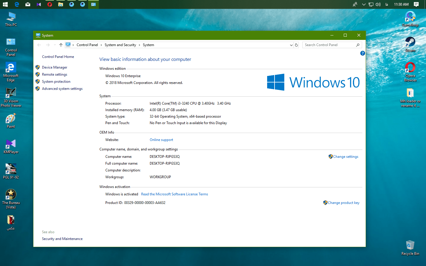
Task: Select the KMPlayer desktop shortcut
Action: click(x=11, y=146)
